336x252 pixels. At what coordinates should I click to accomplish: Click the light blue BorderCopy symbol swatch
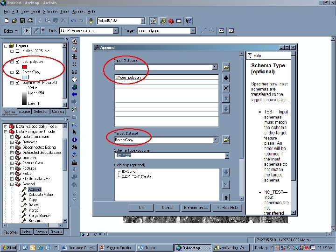(x=25, y=77)
